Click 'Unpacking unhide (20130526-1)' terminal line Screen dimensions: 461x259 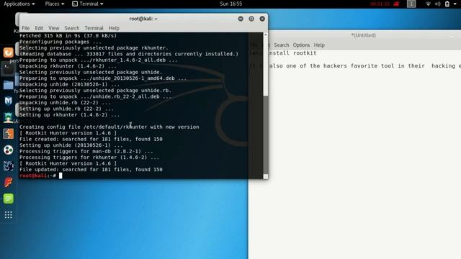pos(69,85)
